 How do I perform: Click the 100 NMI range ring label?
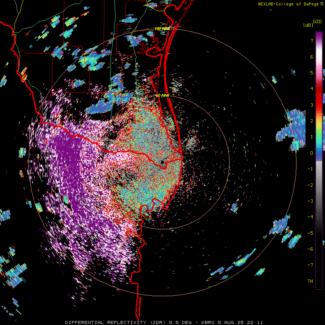tap(162, 29)
